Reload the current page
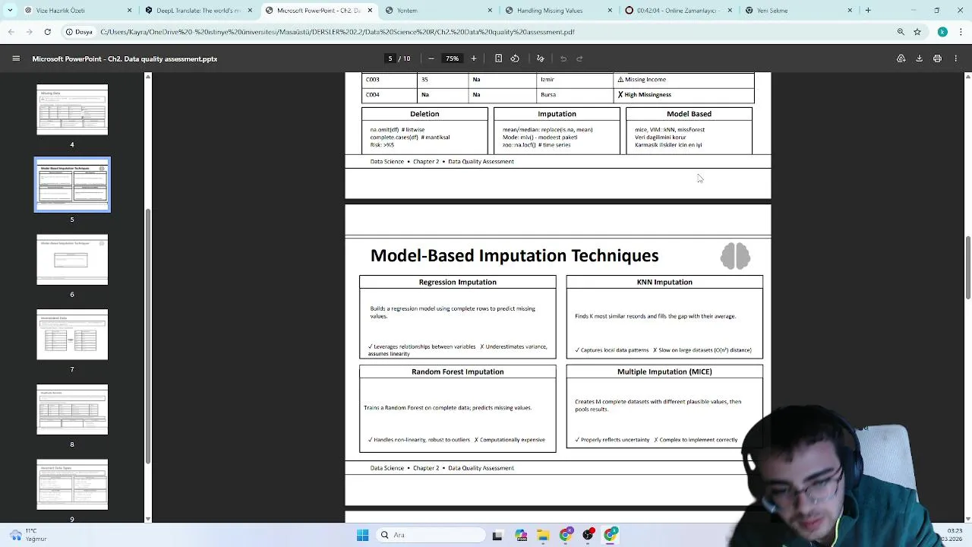 coord(47,32)
